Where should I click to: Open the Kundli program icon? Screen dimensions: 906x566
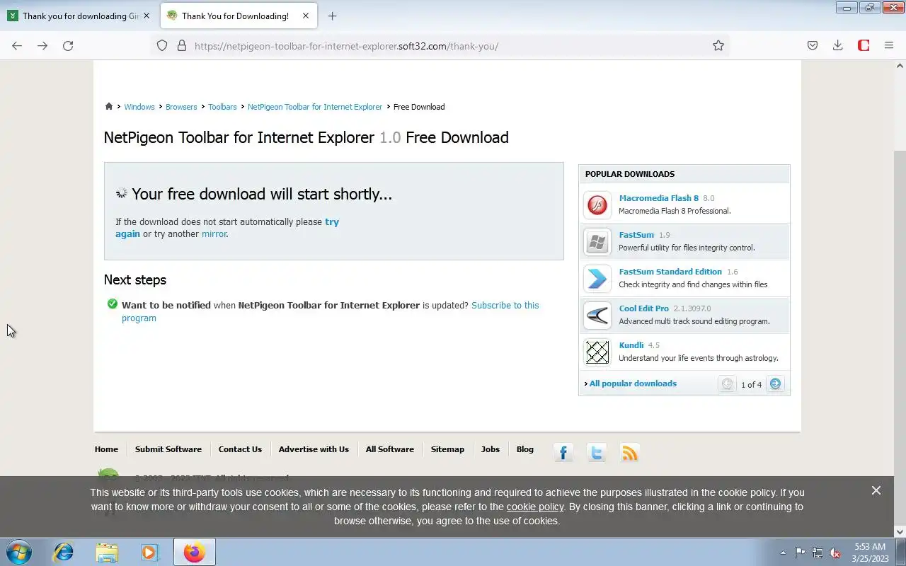pyautogui.click(x=597, y=352)
